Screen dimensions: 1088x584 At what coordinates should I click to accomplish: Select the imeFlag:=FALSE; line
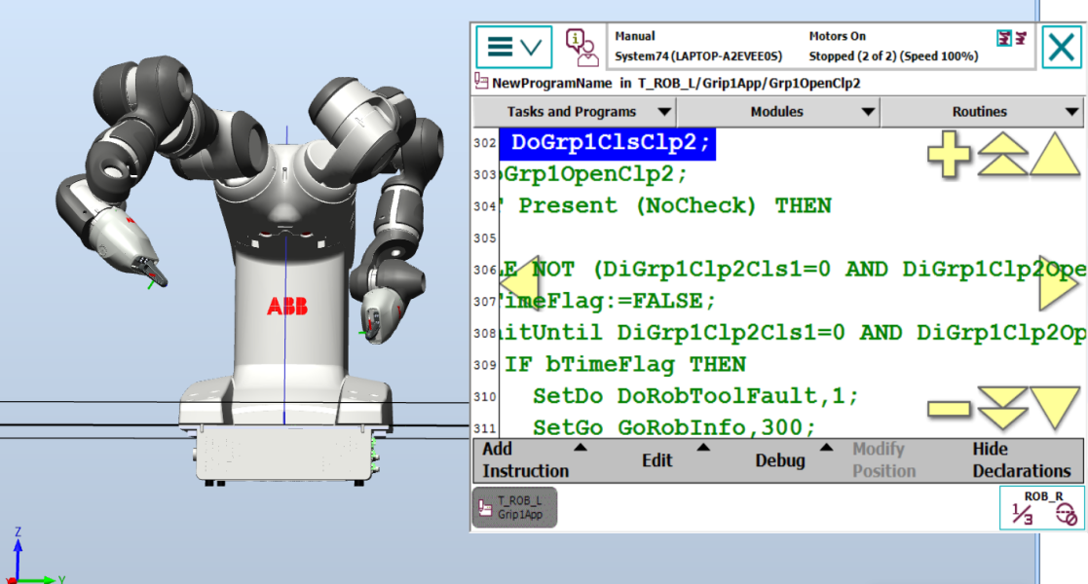tap(607, 301)
